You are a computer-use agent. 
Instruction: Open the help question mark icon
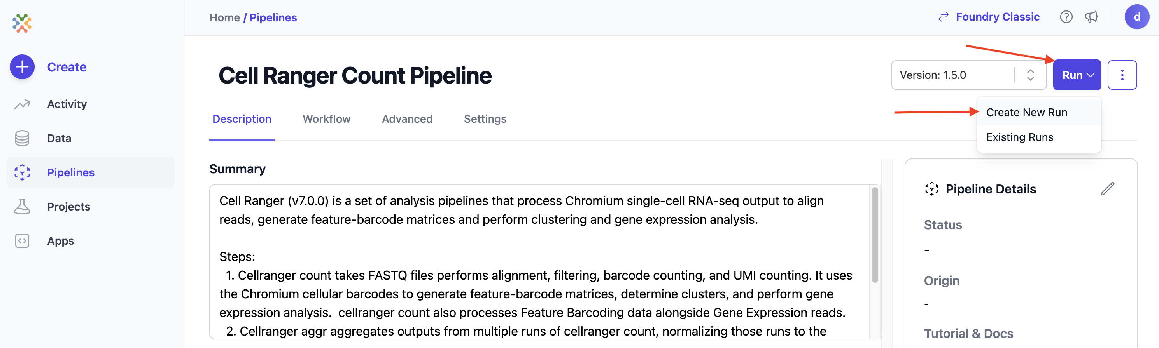(x=1066, y=17)
